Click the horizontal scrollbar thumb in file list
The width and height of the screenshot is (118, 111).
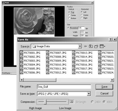[40, 80]
